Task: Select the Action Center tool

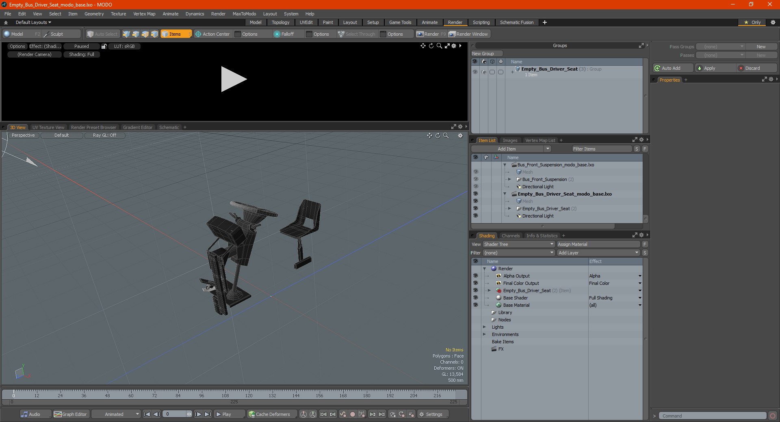Action: (212, 34)
